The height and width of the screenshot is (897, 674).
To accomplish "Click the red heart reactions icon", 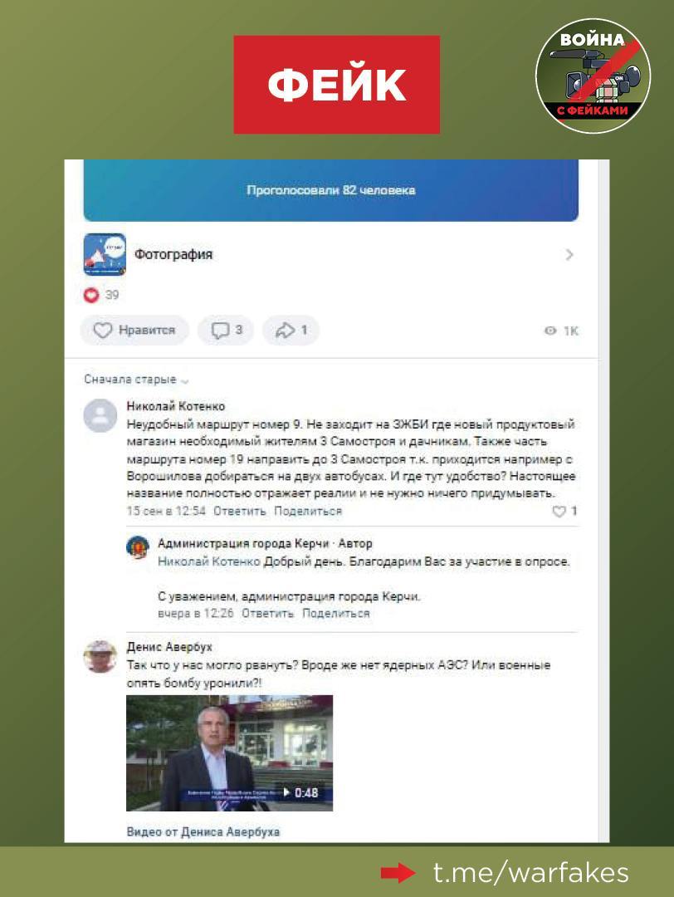I will point(91,295).
